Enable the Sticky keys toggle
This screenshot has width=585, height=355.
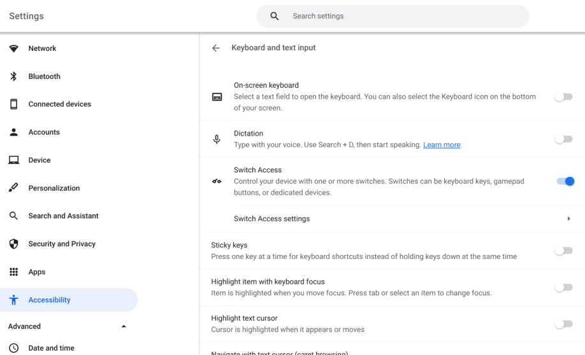click(564, 251)
